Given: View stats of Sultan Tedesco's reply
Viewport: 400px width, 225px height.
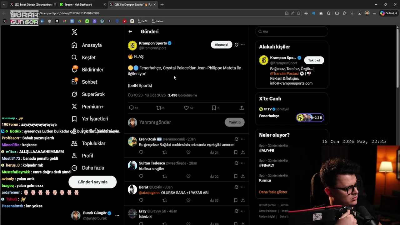Looking at the screenshot, I should [x=214, y=176].
